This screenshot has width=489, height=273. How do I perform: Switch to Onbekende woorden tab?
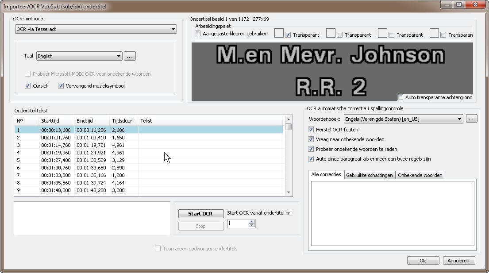click(420, 175)
